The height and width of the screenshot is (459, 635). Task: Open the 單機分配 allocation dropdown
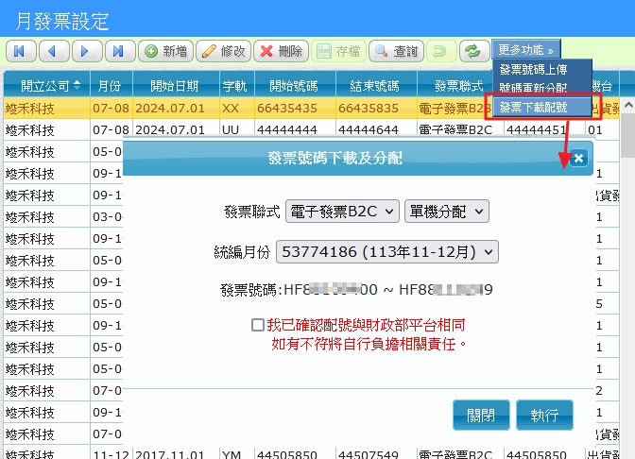point(446,211)
